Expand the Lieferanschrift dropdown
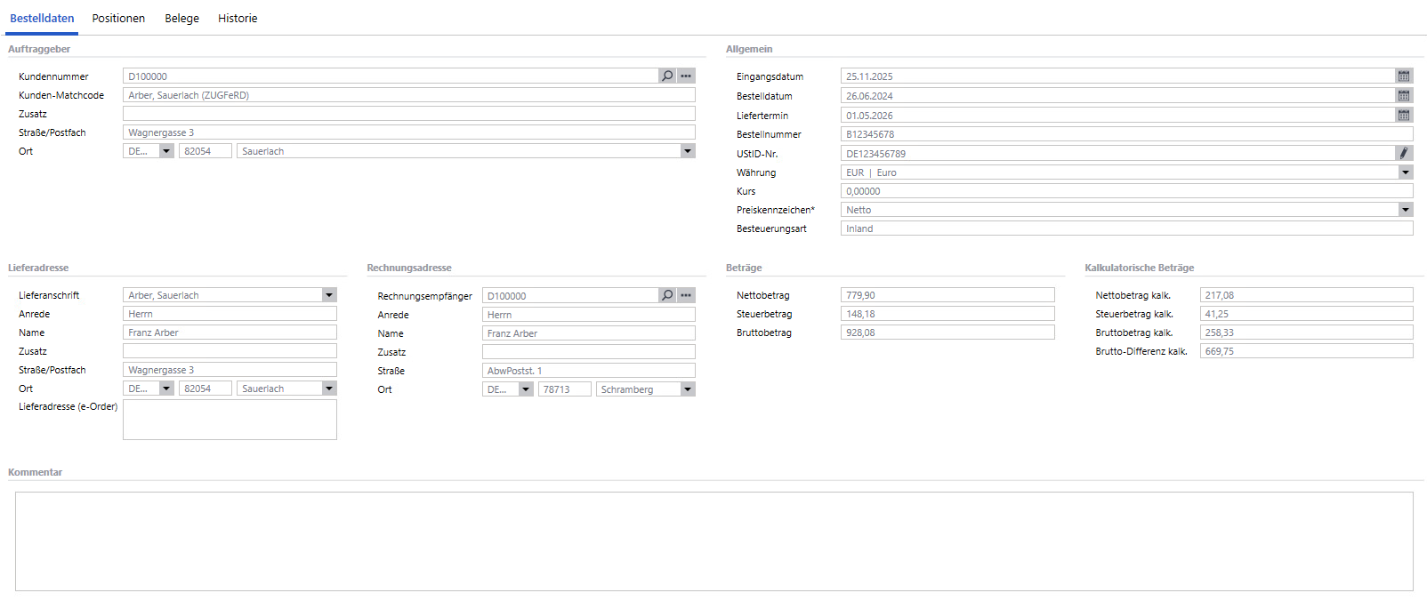Image resolution: width=1427 pixels, height=601 pixels. pos(329,295)
